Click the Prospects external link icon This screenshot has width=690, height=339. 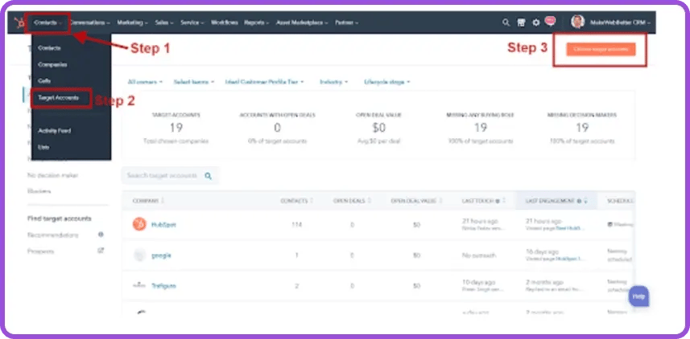101,251
